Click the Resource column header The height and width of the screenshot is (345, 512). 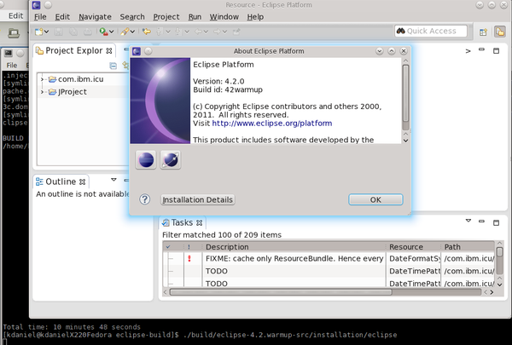coord(413,247)
